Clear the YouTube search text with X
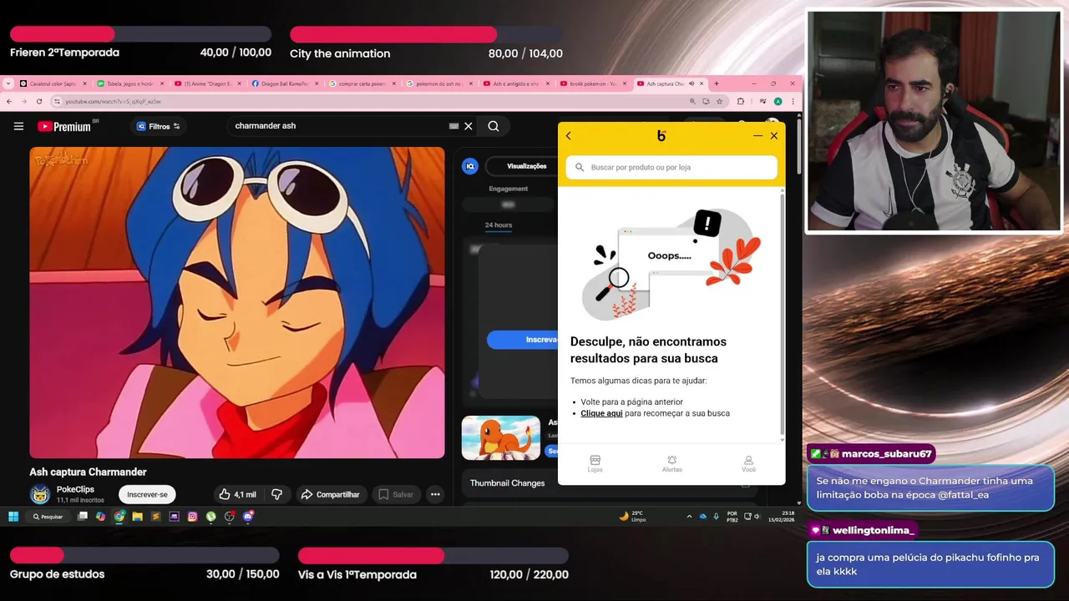This screenshot has height=601, width=1069. 469,126
